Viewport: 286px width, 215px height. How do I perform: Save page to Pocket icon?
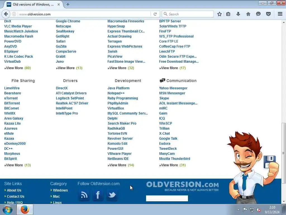pyautogui.click(x=268, y=14)
